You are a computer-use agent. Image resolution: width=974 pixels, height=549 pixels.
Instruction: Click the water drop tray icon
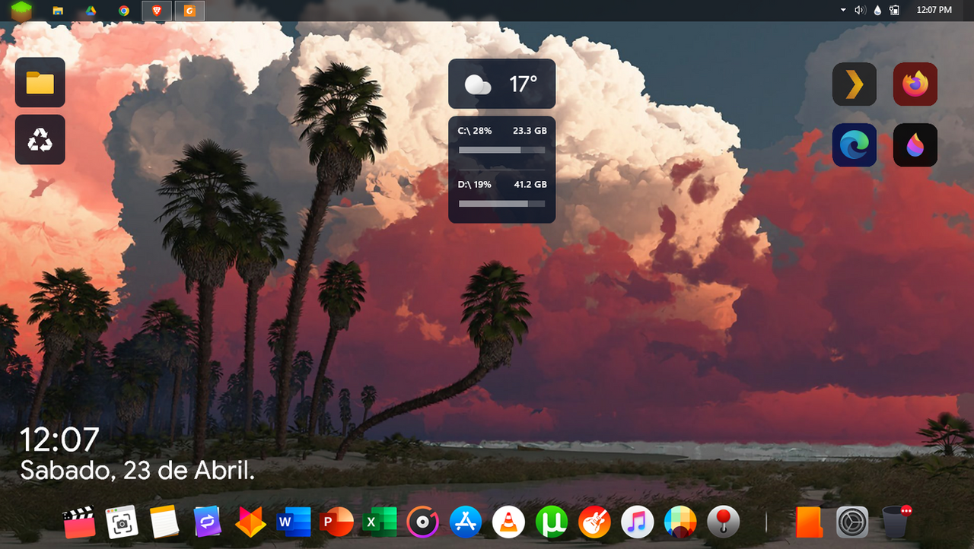[x=878, y=11]
